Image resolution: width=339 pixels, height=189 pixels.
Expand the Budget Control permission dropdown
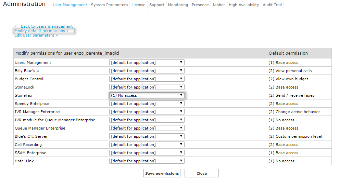pyautogui.click(x=147, y=79)
